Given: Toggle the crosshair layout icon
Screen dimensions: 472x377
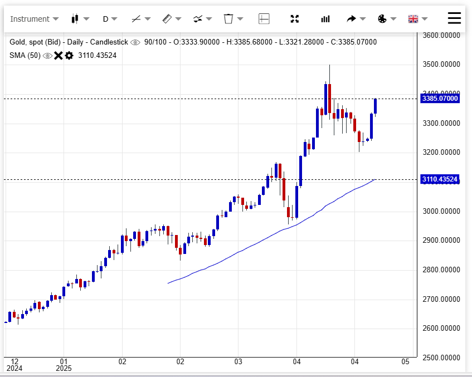Looking at the screenshot, I should (x=264, y=19).
